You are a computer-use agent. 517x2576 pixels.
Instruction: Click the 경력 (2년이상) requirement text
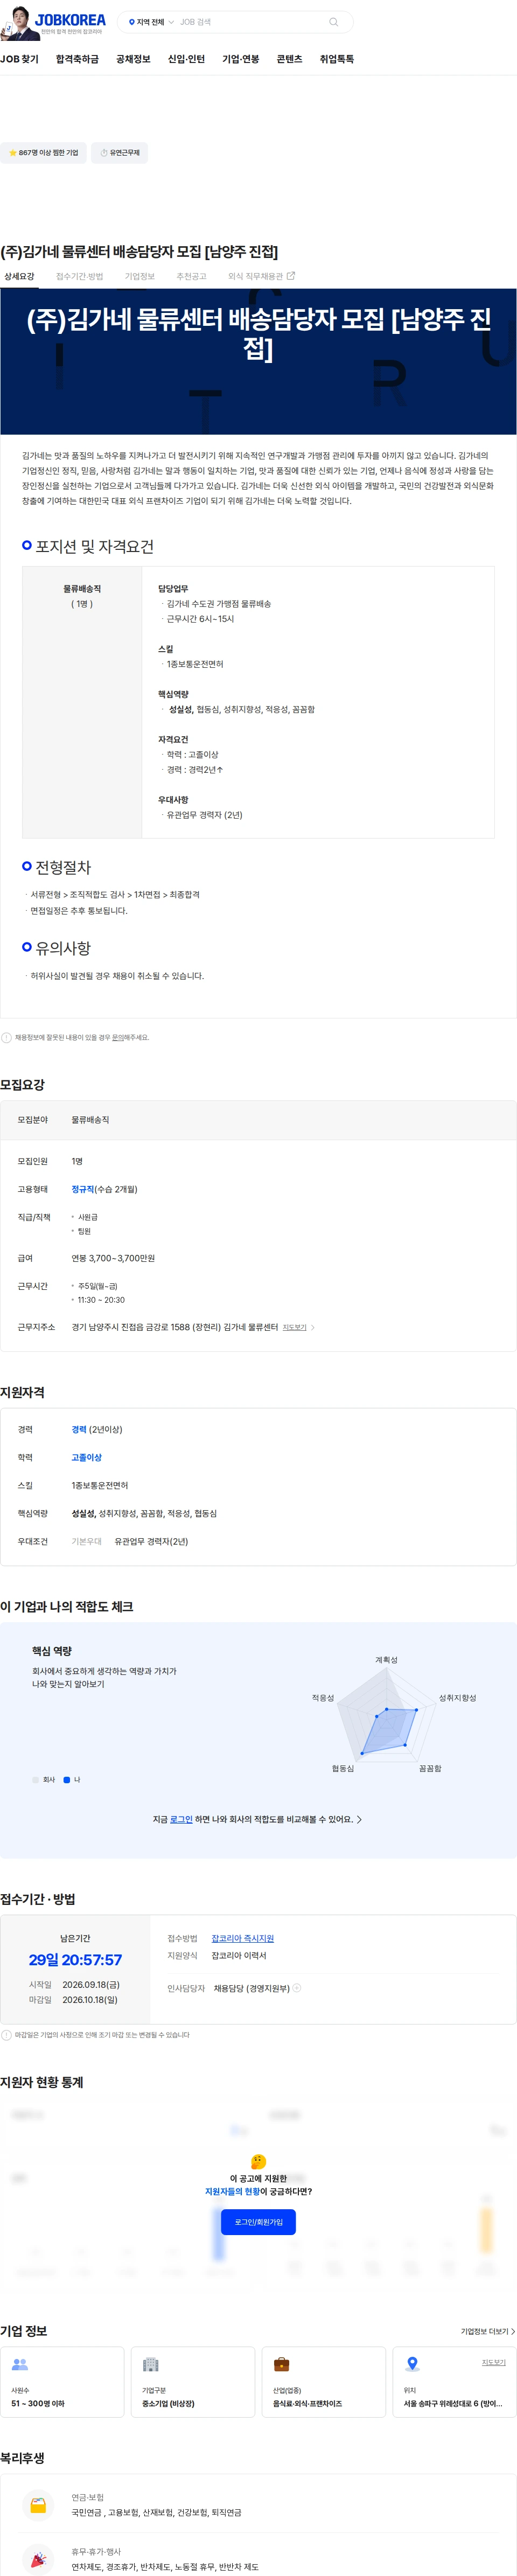coord(97,1429)
